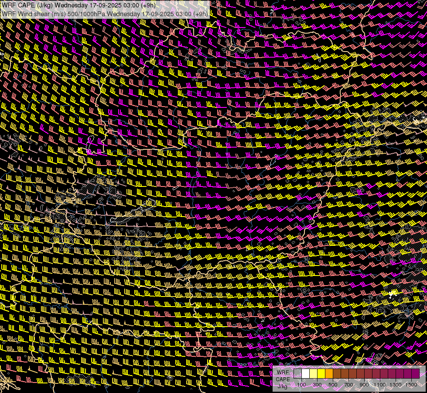Click the WRF CAPE title line
This screenshot has width=427, height=393.
[79, 5]
